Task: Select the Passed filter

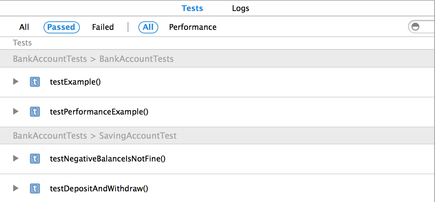Action: (x=61, y=27)
